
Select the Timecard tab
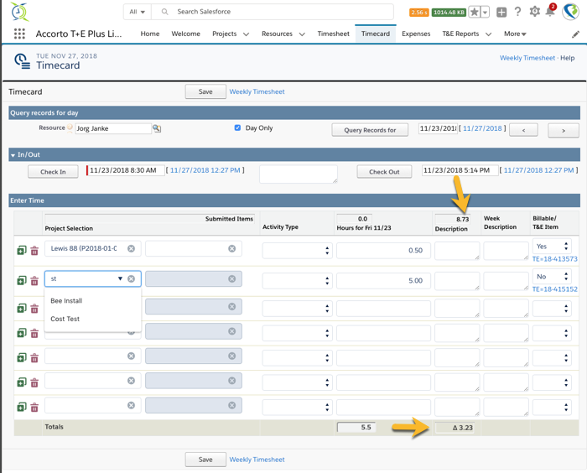(376, 34)
